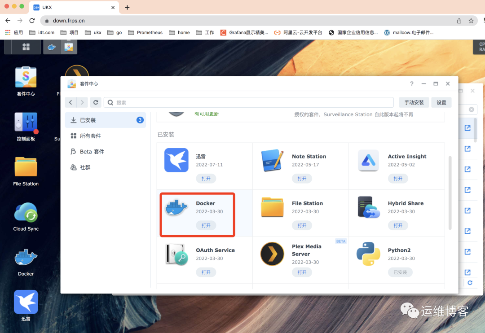Image resolution: width=485 pixels, height=333 pixels.
Task: Open 迅雷 desktop shortcut
Action: (26, 306)
